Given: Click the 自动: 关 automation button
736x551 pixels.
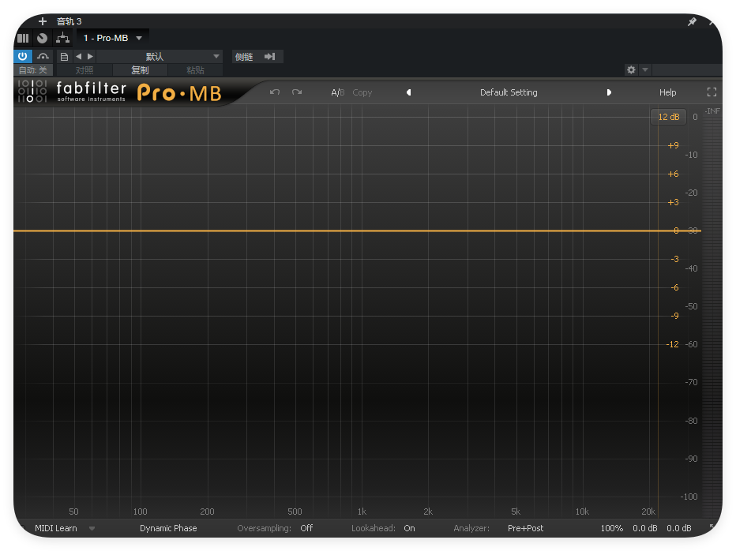Looking at the screenshot, I should point(33,70).
